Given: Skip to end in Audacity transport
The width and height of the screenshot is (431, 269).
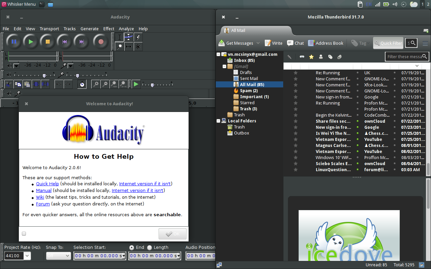Looking at the screenshot, I should click(x=81, y=42).
